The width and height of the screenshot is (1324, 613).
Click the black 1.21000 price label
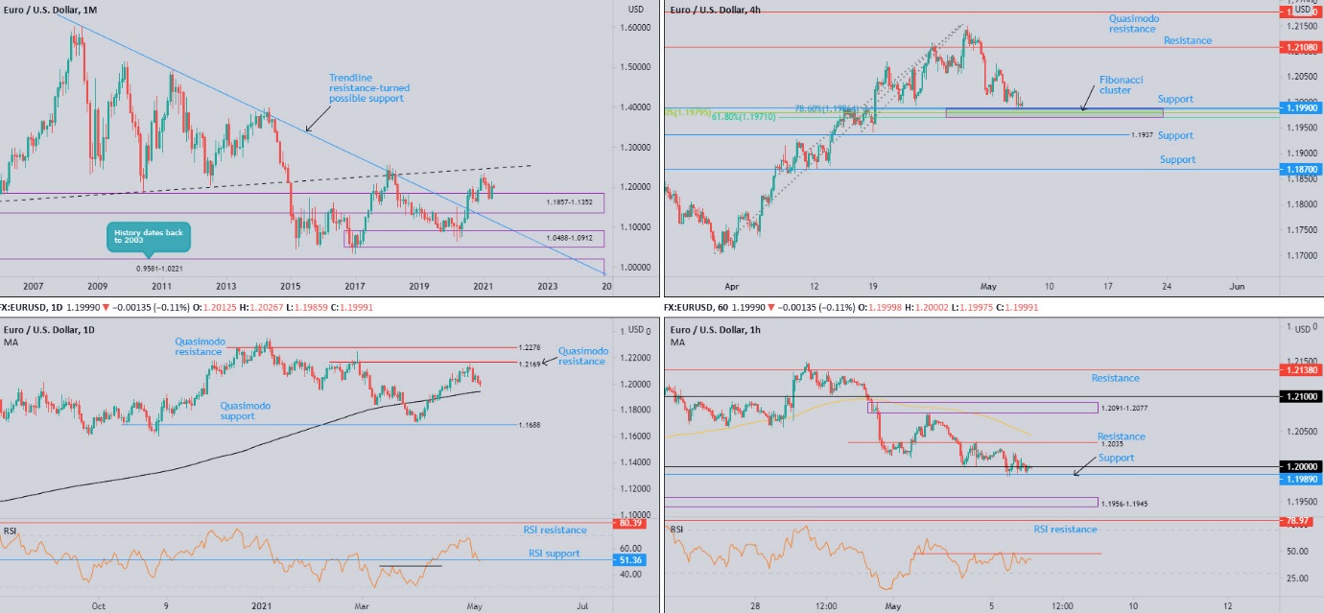tap(1302, 396)
